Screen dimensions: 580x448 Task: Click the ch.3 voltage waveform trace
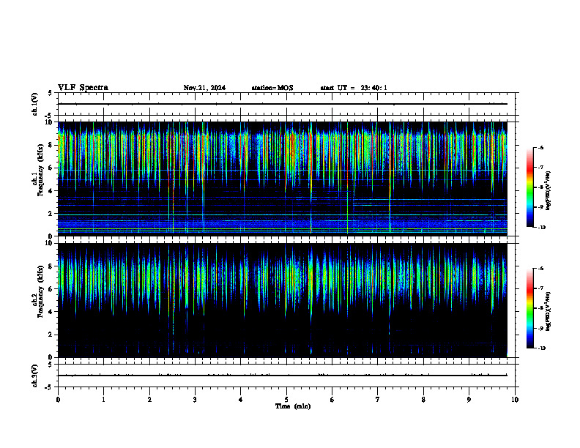click(283, 376)
